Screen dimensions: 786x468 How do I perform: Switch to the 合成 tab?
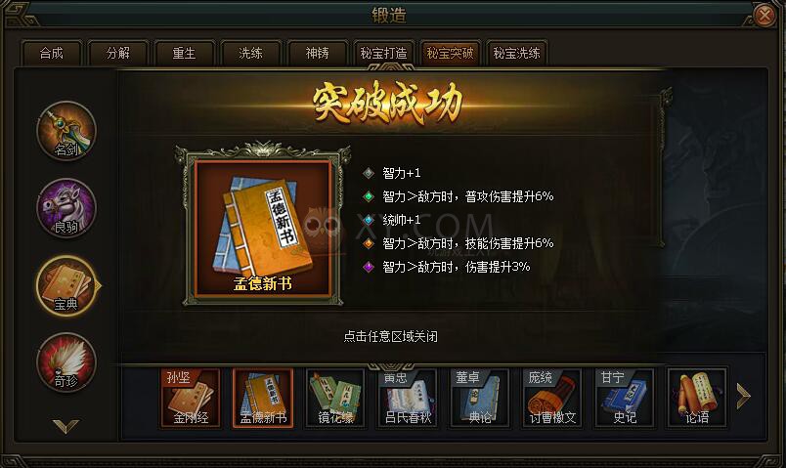click(x=51, y=53)
